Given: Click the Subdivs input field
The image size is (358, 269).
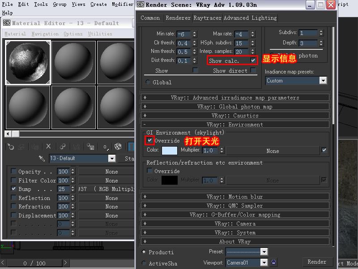Looking at the screenshot, I should (308, 33).
